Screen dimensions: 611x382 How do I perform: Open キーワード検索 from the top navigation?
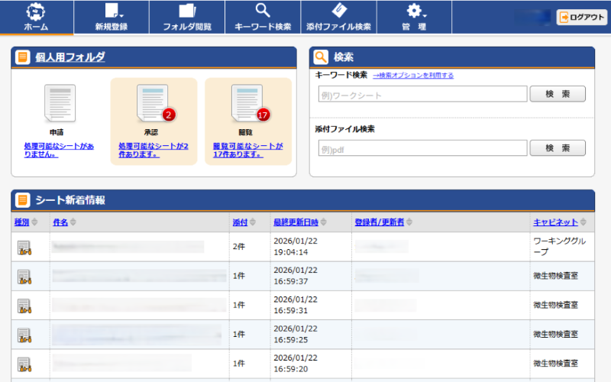[263, 18]
